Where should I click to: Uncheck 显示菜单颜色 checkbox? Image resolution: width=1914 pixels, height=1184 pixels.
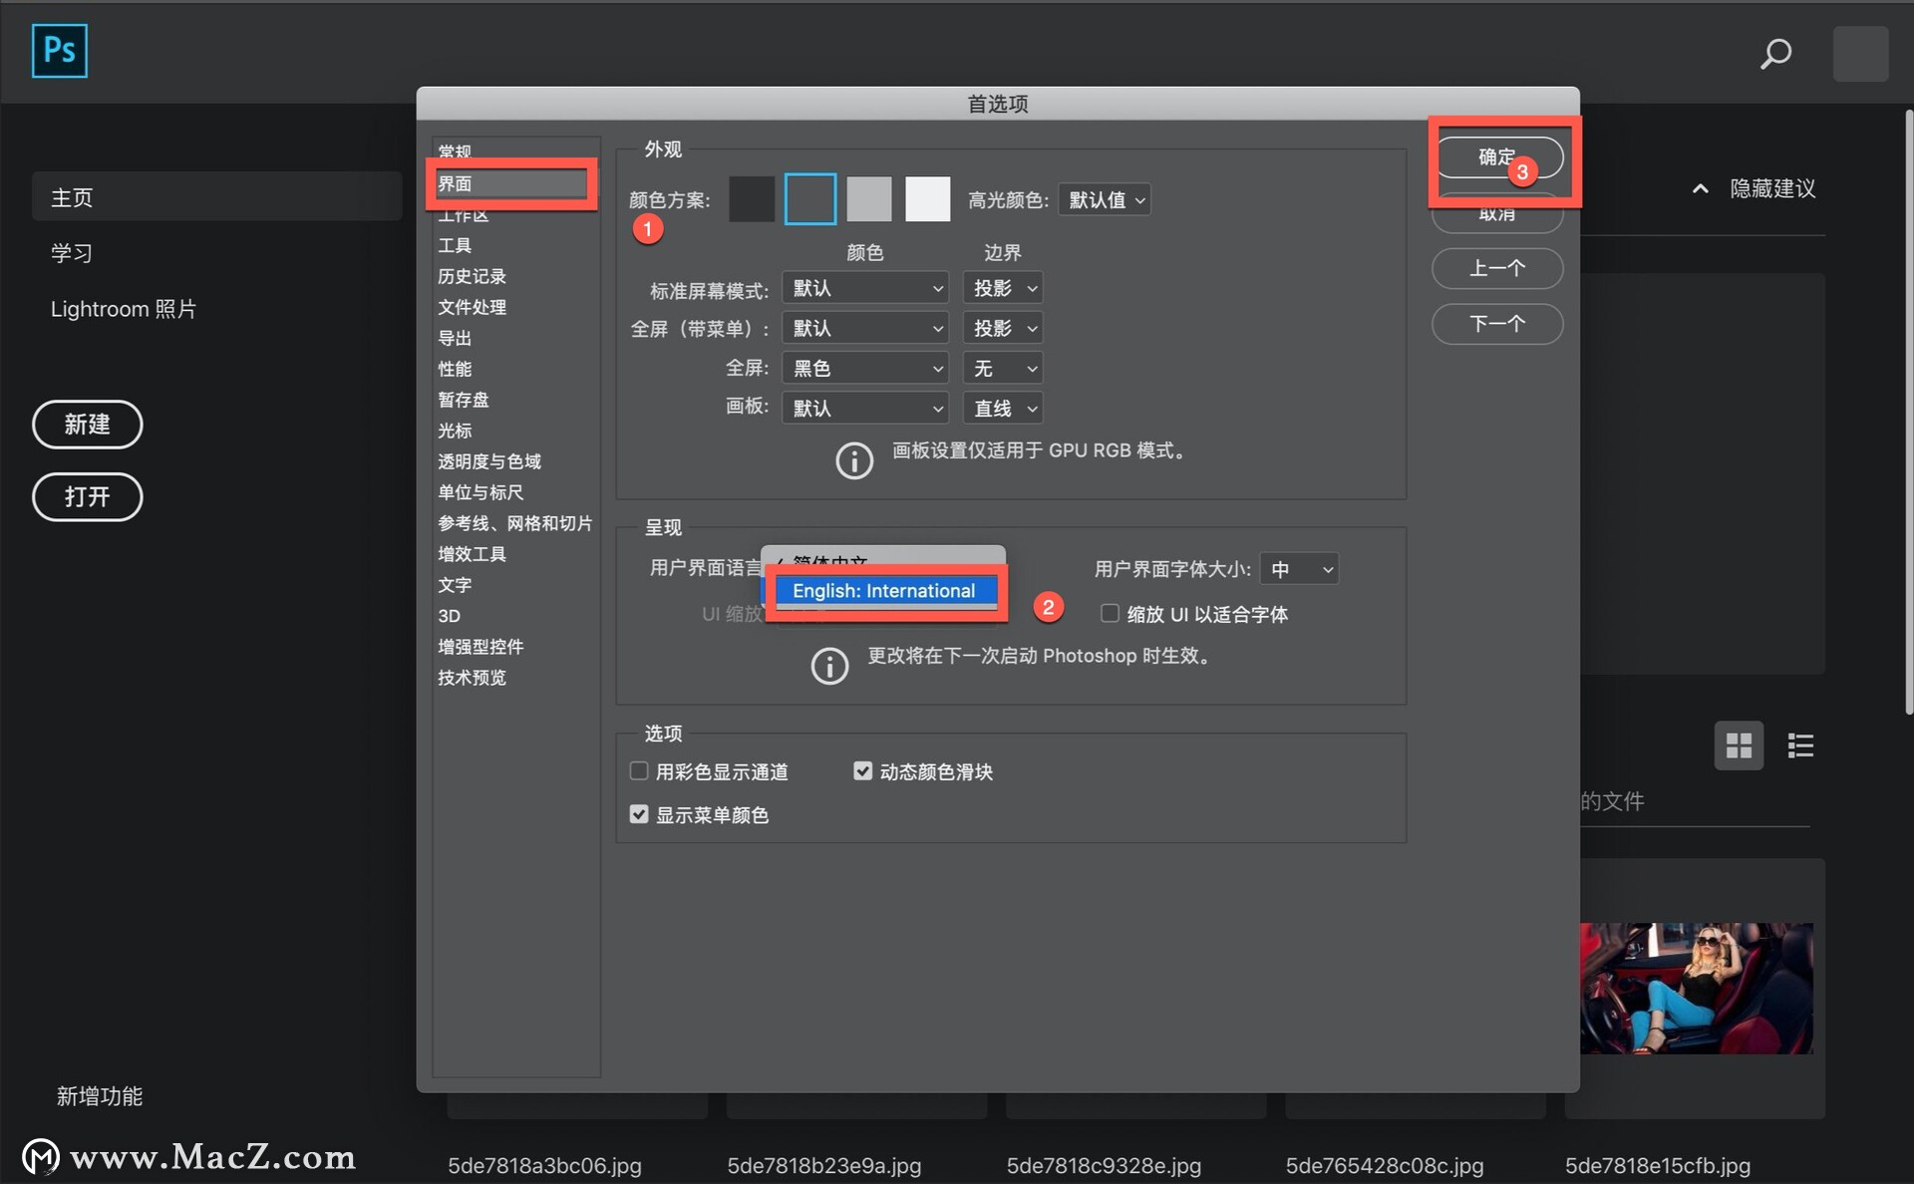click(639, 814)
